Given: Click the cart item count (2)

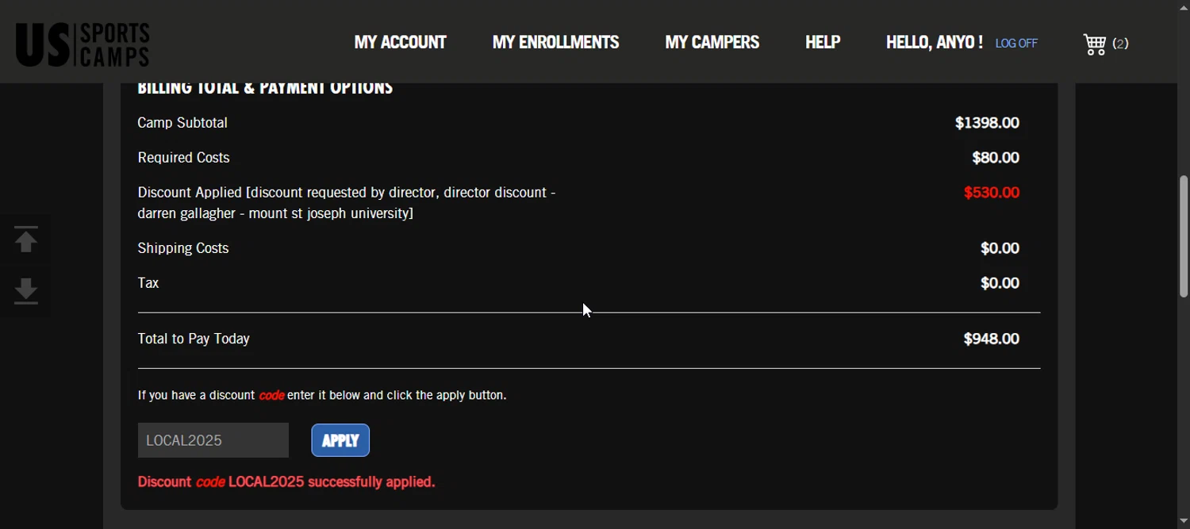Looking at the screenshot, I should (x=1120, y=44).
